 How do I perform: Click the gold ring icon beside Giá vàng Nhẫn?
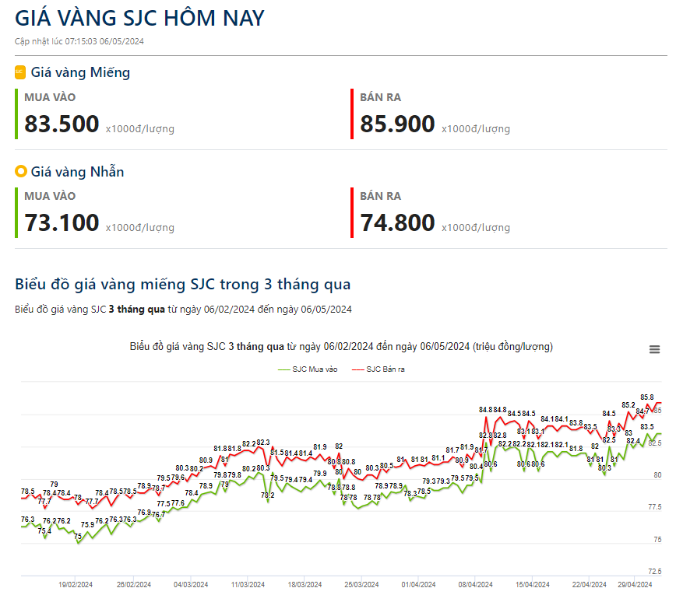(x=20, y=171)
